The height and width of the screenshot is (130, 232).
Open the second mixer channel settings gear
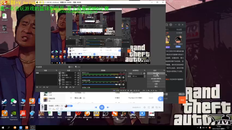point(124,84)
